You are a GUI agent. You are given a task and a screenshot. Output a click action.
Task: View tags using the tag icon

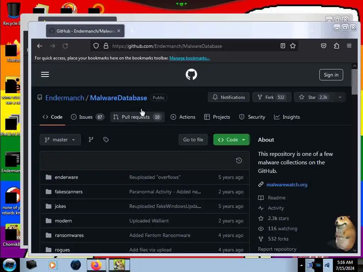tap(106, 140)
